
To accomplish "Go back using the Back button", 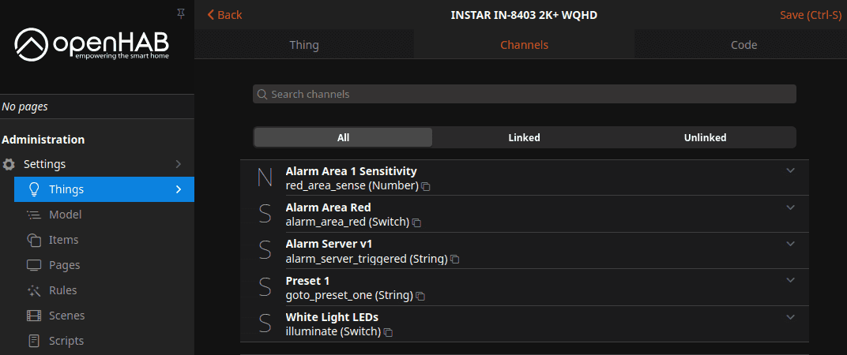I will (224, 15).
